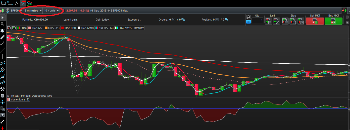350x130 pixels.
Task: Open the PRC_VWAP intraday indicator label
Action: [x=129, y=28]
